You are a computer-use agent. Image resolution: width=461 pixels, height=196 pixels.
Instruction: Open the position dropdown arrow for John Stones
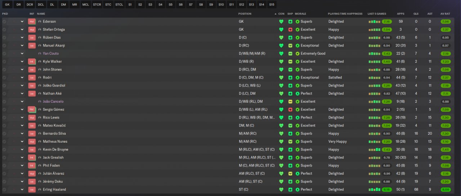point(22,70)
